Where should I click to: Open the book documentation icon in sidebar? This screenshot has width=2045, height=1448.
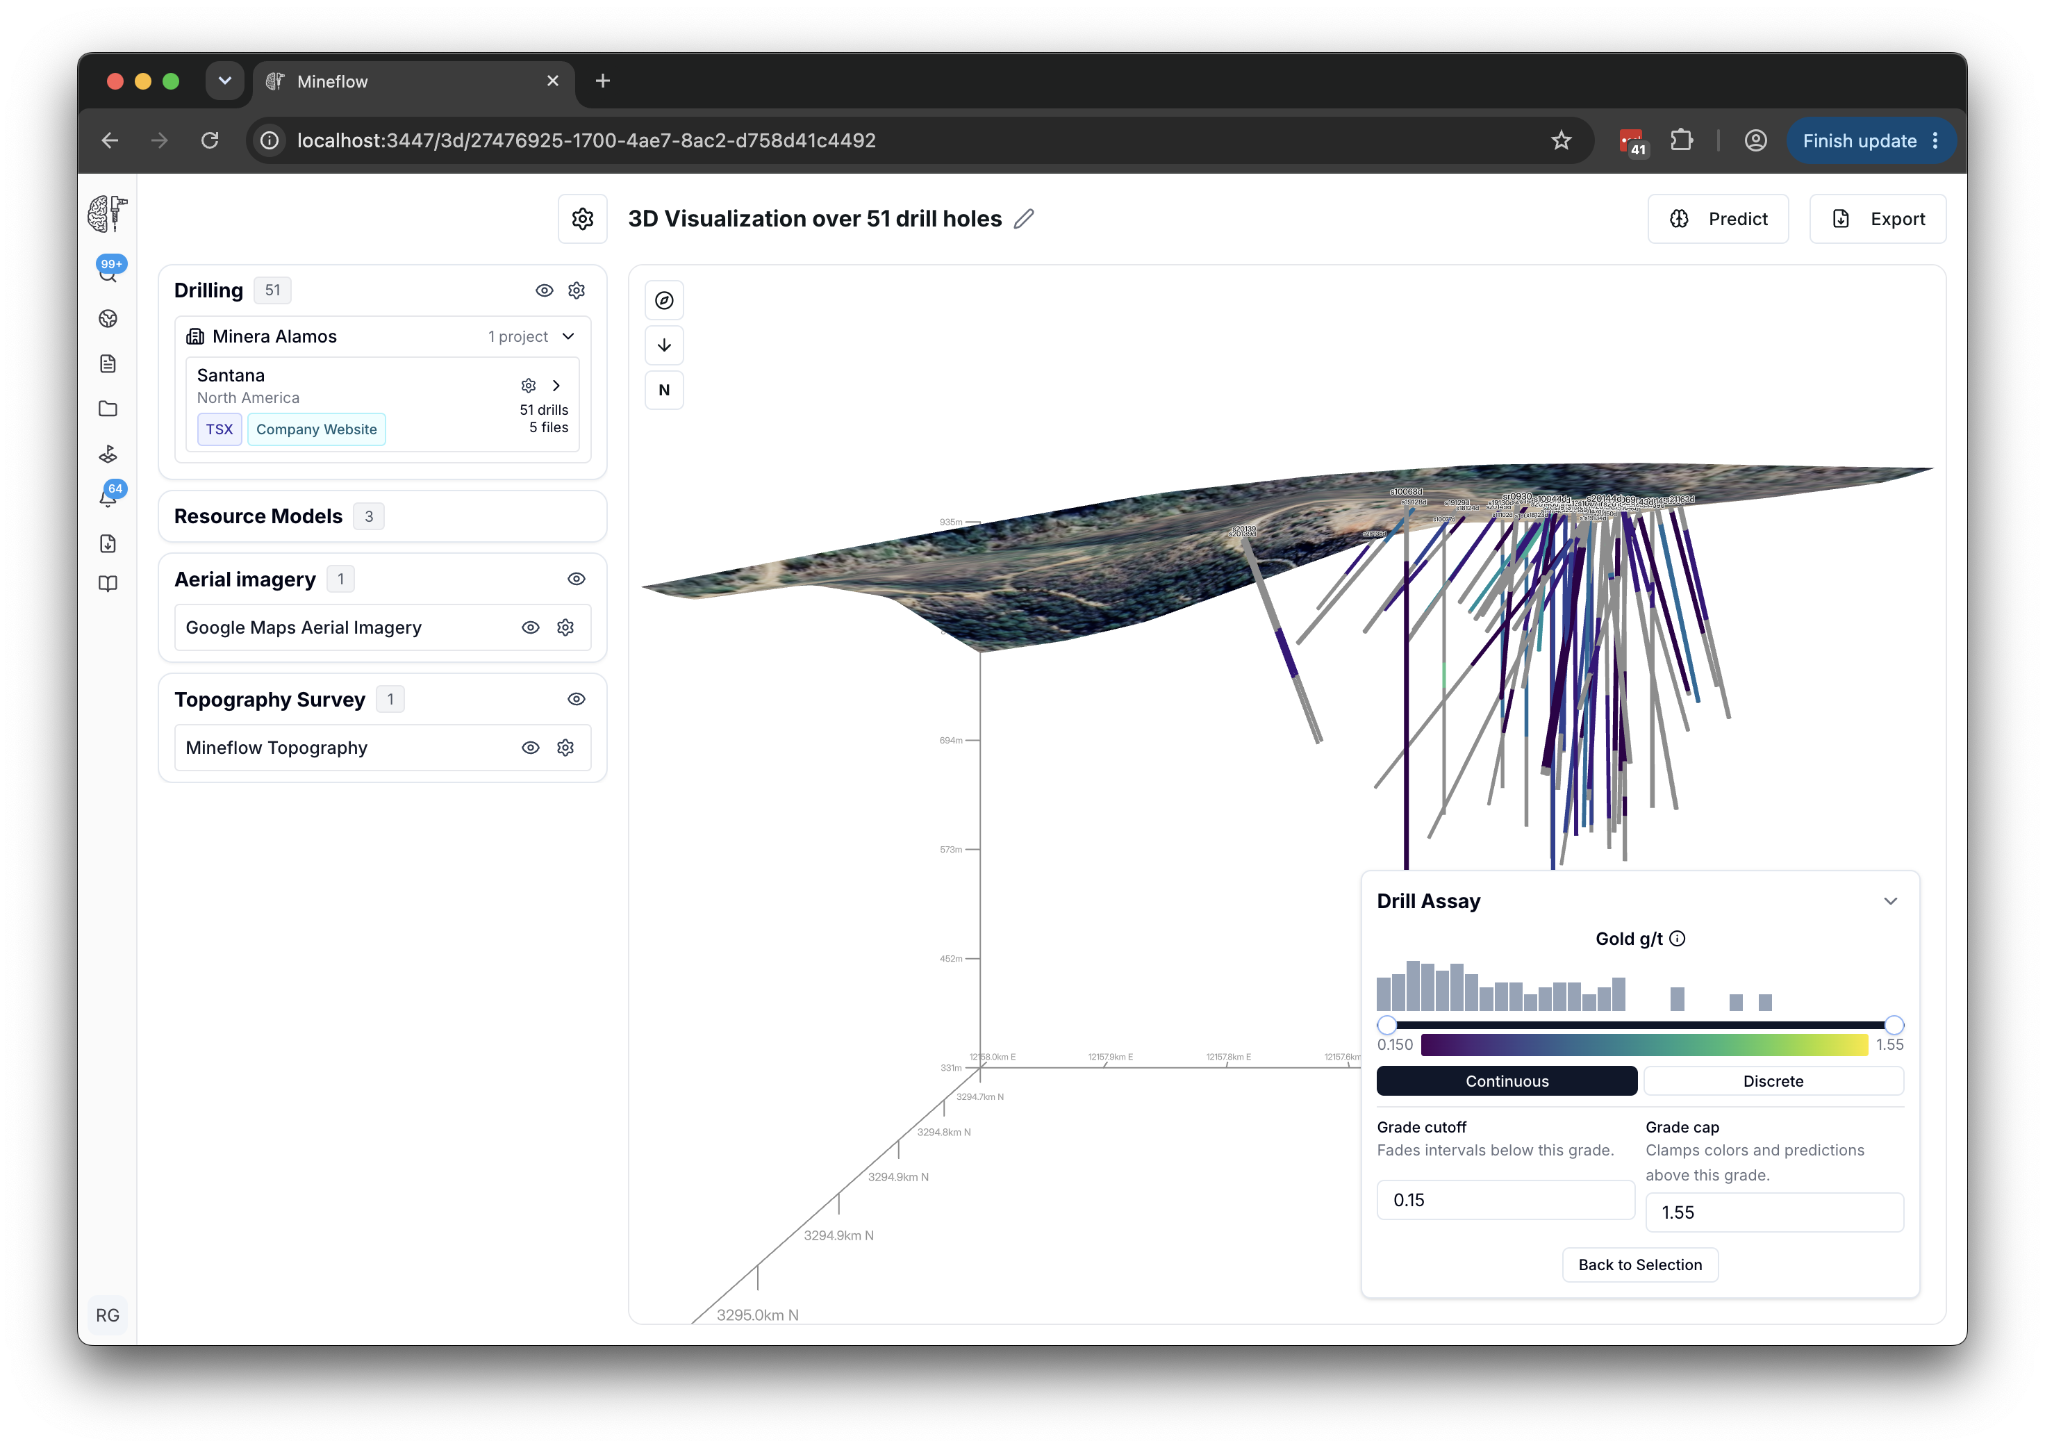click(x=108, y=584)
